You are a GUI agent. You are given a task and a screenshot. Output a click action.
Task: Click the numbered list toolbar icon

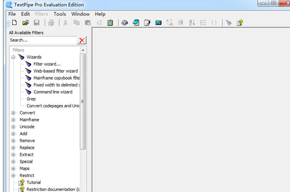(x=203, y=23)
